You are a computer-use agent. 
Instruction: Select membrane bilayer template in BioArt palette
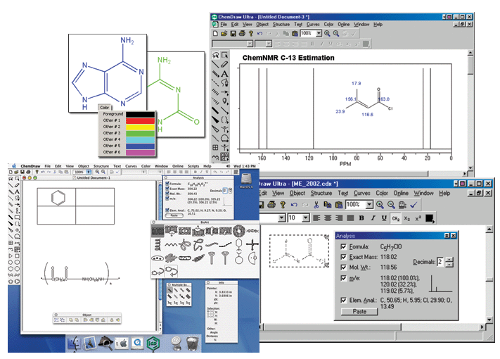coord(158,231)
